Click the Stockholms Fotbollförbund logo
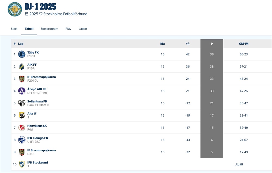This screenshot has height=173, width=272. [15, 9]
